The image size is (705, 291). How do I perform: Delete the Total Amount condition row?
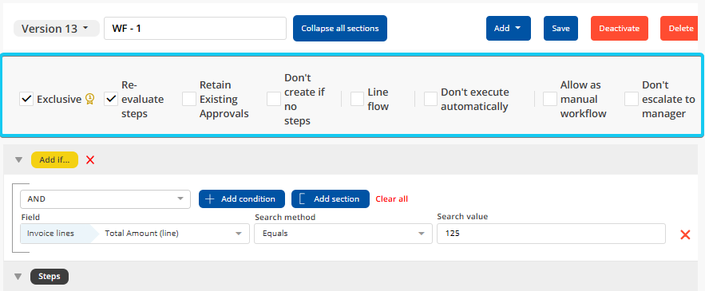tap(685, 234)
